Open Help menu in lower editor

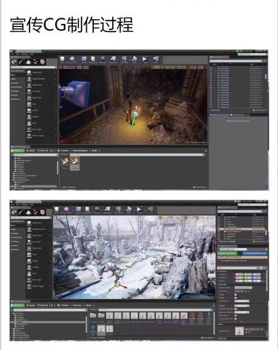click(x=32, y=205)
